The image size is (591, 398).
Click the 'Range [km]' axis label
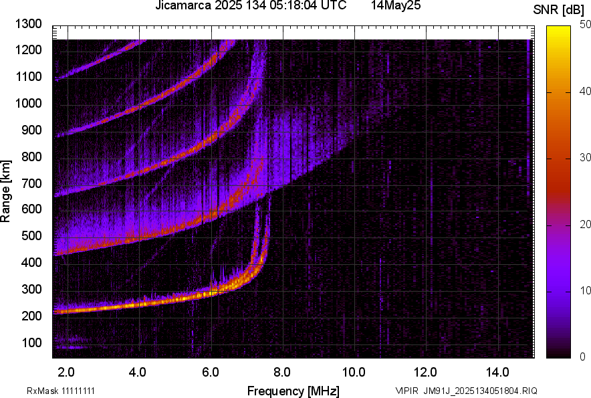[5, 191]
